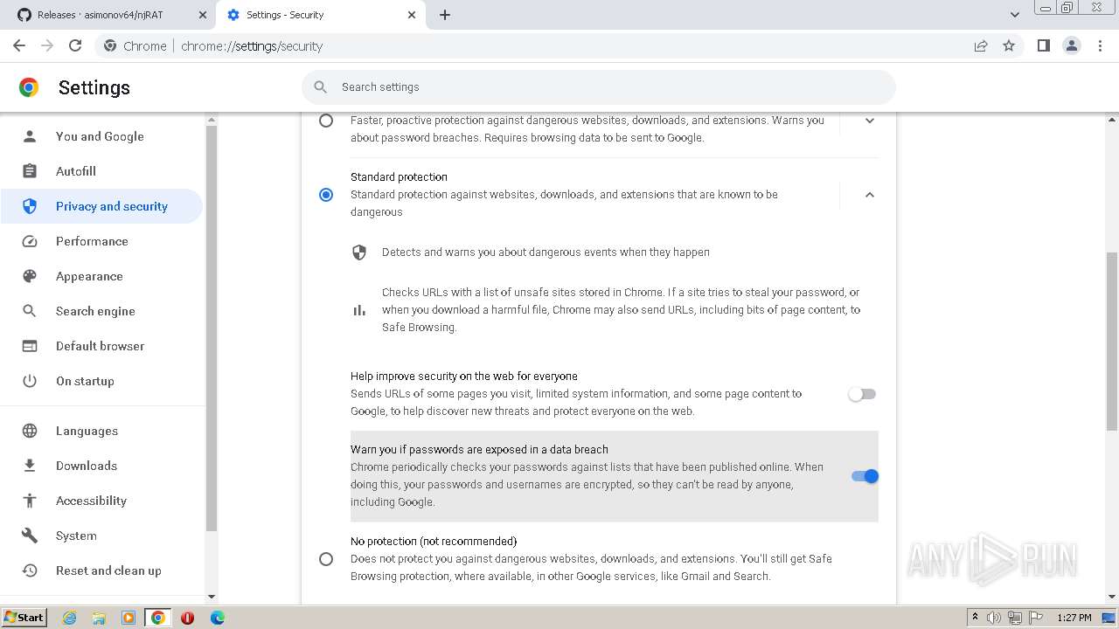Select Privacy and security in the sidebar

101,206
